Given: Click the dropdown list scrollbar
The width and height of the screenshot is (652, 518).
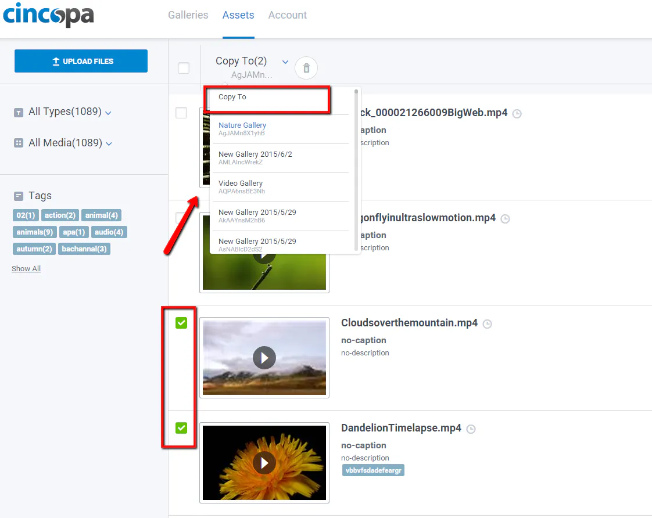Looking at the screenshot, I should [x=356, y=170].
